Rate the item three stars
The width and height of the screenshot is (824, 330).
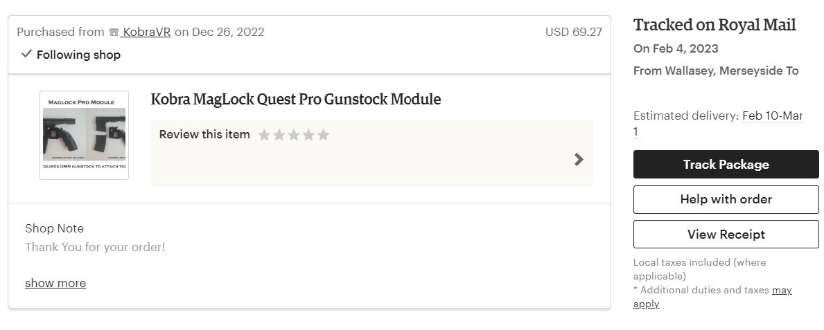tap(294, 135)
